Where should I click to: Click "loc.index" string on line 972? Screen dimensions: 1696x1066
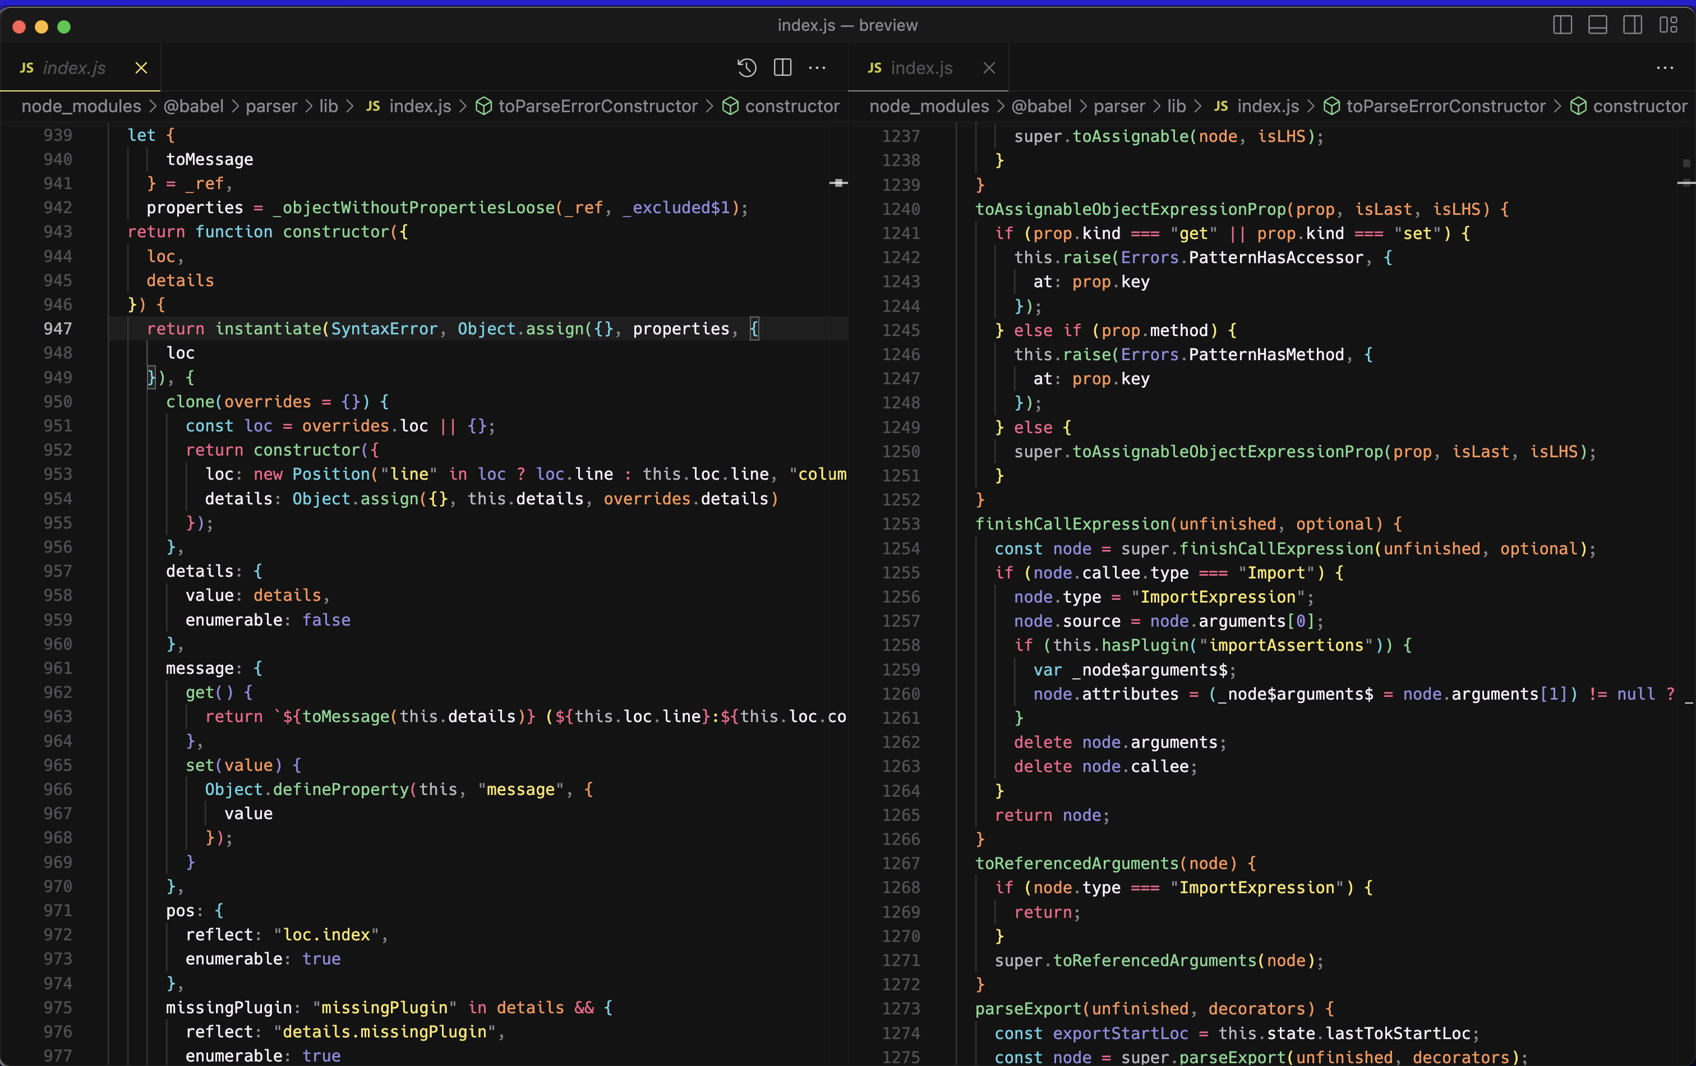pos(326,935)
